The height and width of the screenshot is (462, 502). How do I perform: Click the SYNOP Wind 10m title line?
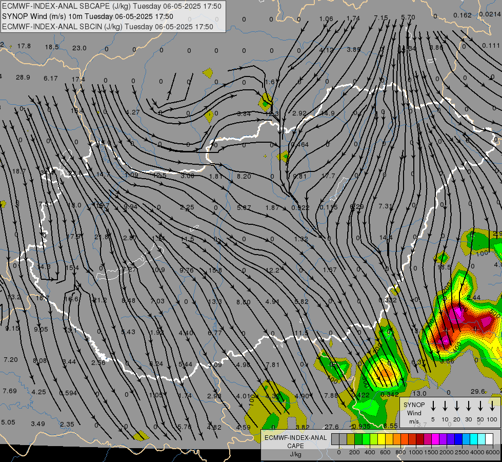pos(87,16)
